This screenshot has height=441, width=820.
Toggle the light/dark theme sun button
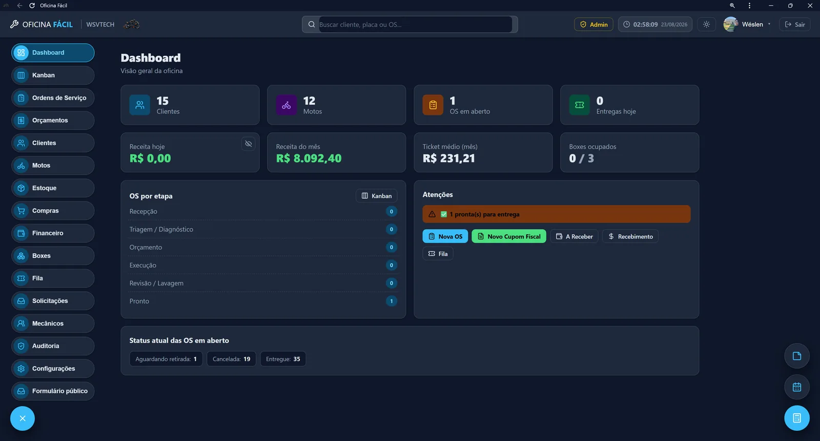click(x=706, y=25)
